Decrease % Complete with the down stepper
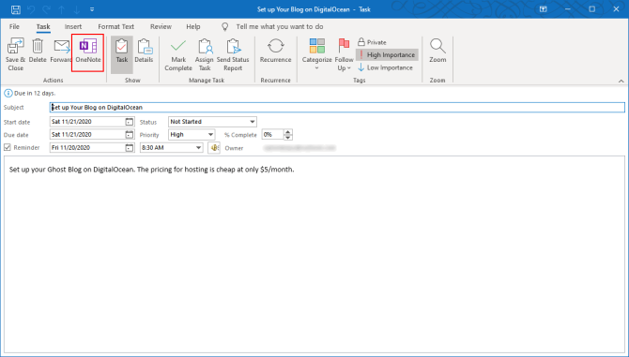Image resolution: width=629 pixels, height=357 pixels. pyautogui.click(x=288, y=138)
